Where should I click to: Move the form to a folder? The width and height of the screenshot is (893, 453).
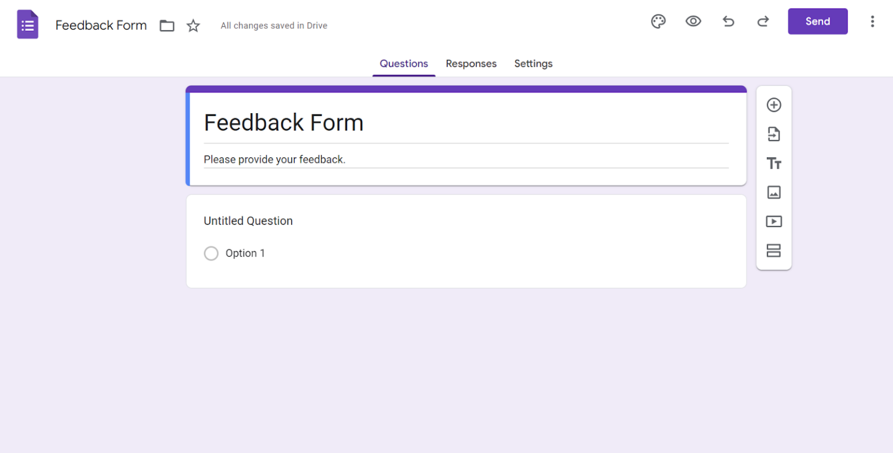click(167, 26)
